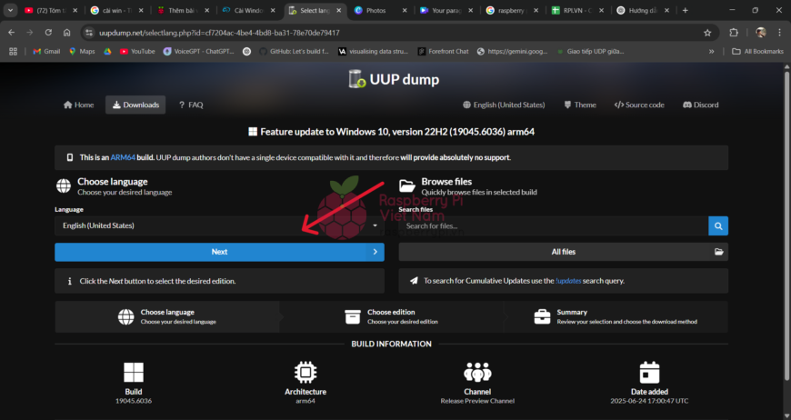Expand the Language dropdown

coord(219,225)
